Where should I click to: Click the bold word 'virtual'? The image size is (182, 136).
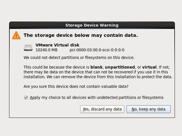(x=149, y=67)
